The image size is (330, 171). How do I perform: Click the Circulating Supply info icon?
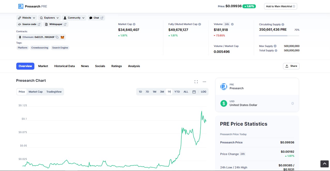click(283, 24)
